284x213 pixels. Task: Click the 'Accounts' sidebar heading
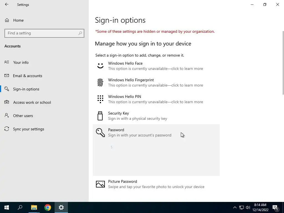[12, 46]
